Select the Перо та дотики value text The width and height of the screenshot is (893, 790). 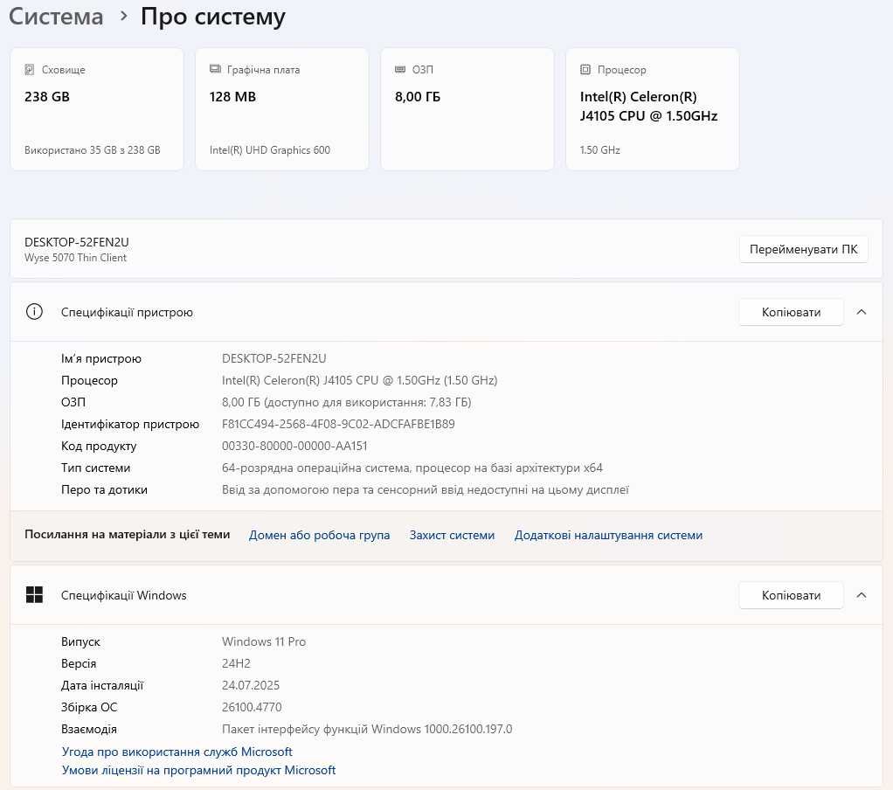tap(425, 489)
